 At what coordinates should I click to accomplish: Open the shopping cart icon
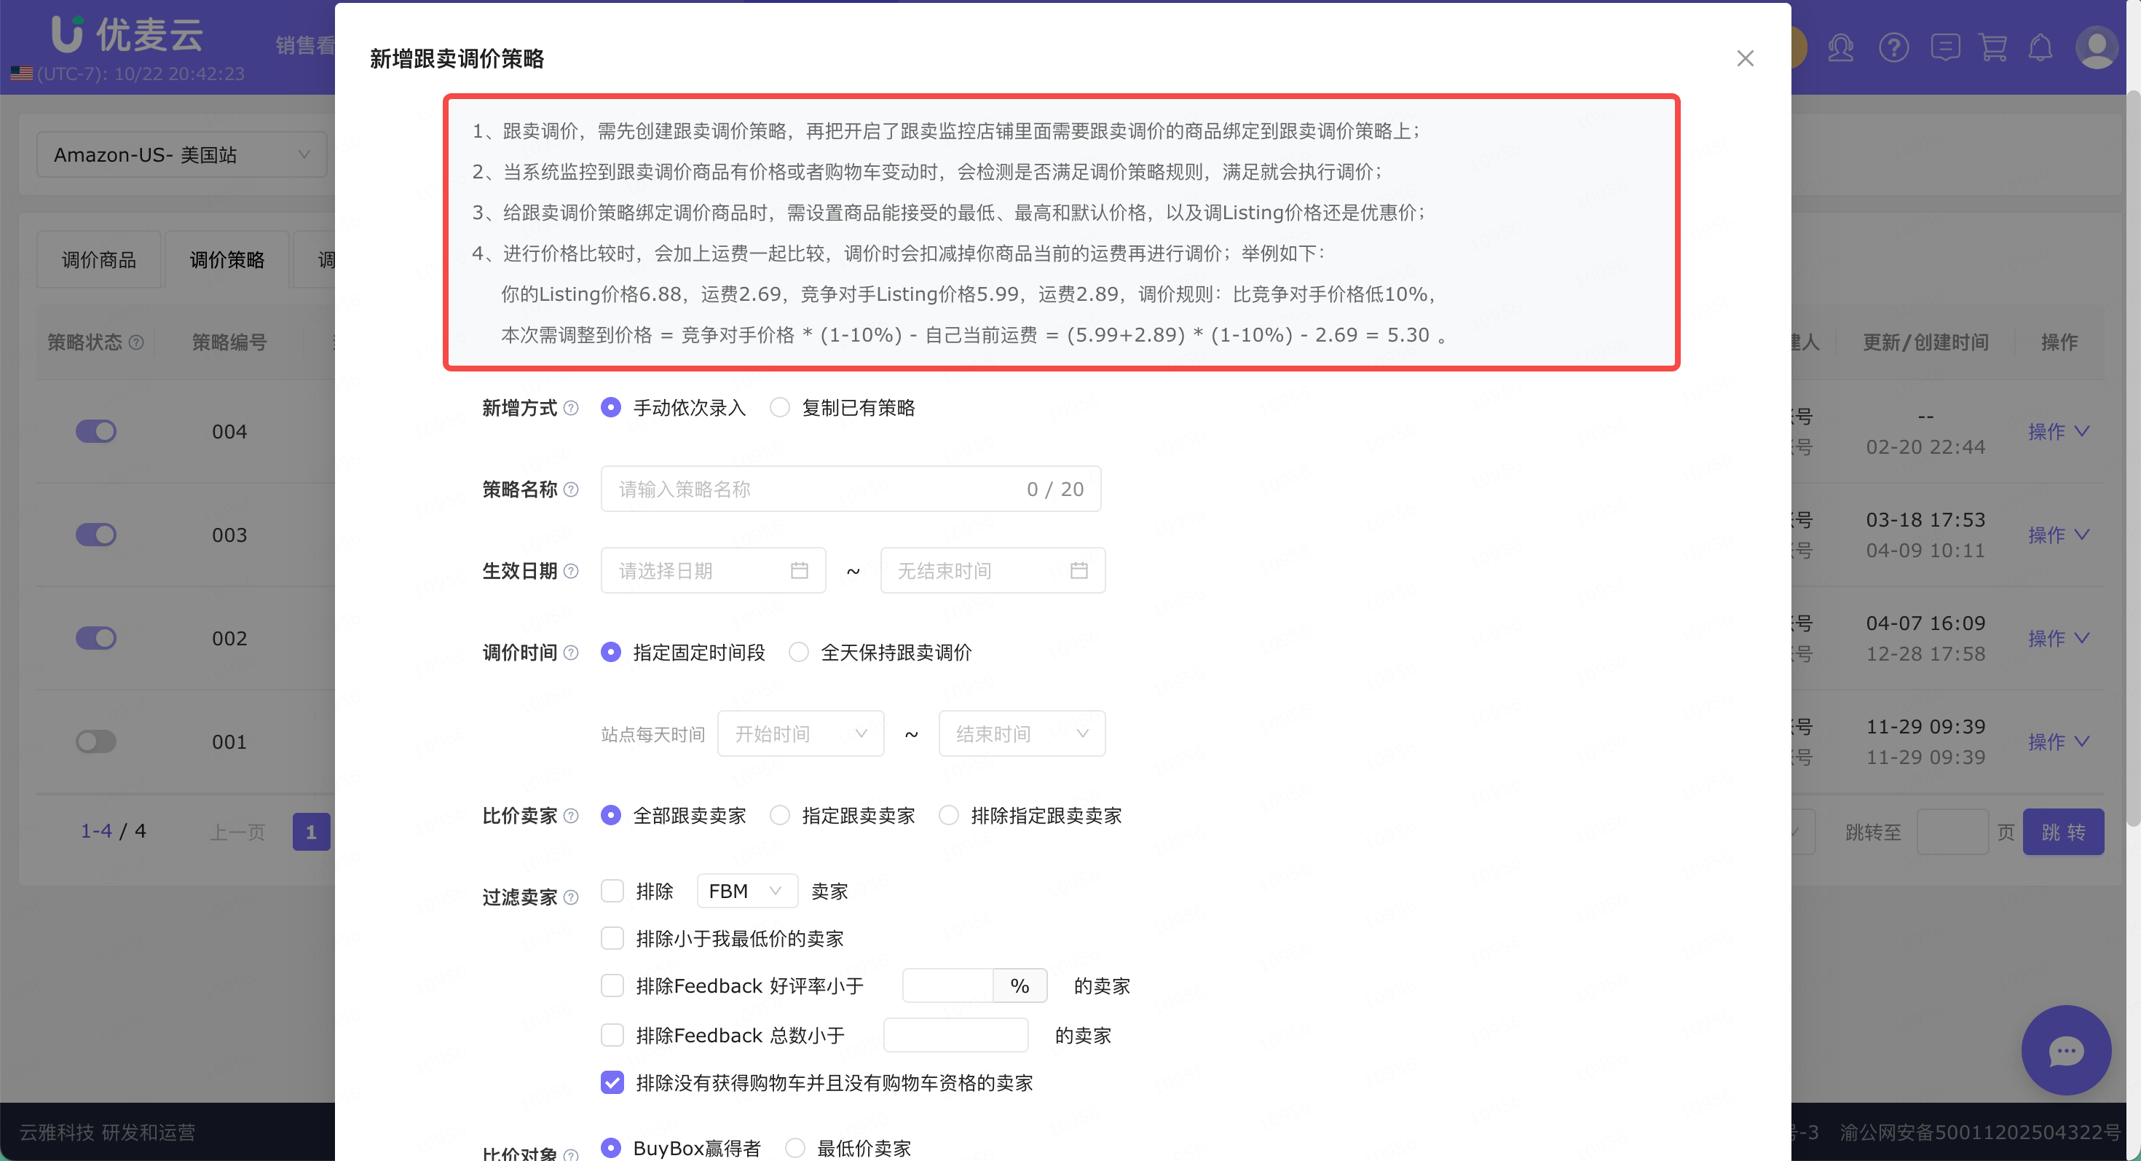1992,47
